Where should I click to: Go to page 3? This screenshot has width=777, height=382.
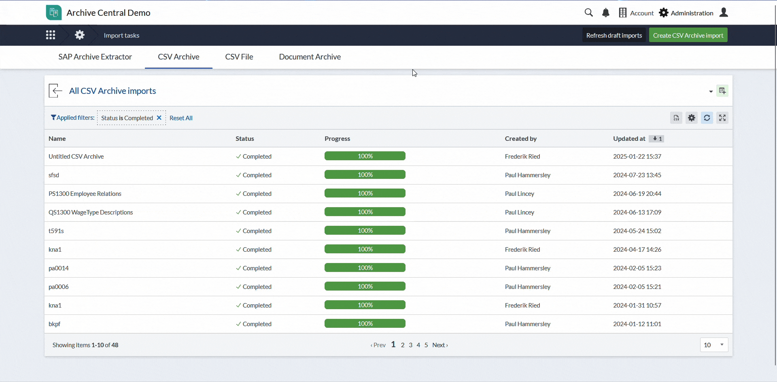(410, 345)
